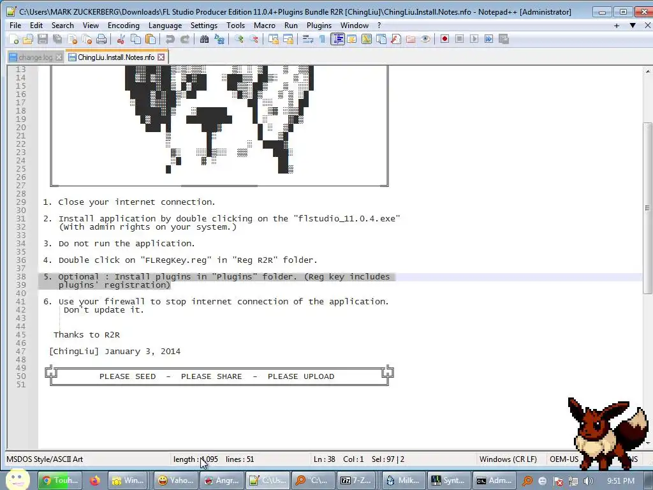Toggle word wrap in toolbar
This screenshot has width=653, height=490.
pos(308,39)
